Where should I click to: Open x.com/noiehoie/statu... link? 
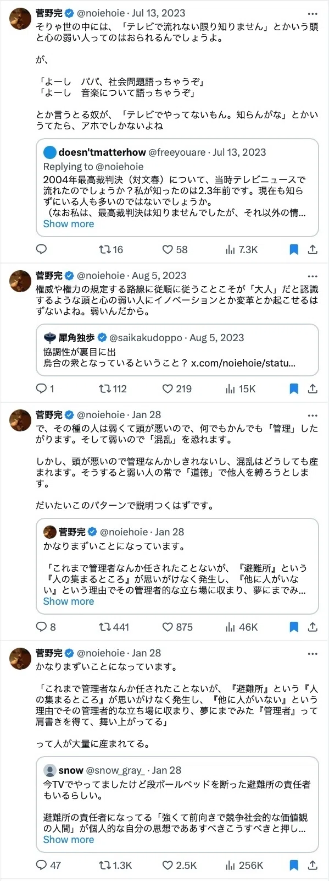pos(243,363)
